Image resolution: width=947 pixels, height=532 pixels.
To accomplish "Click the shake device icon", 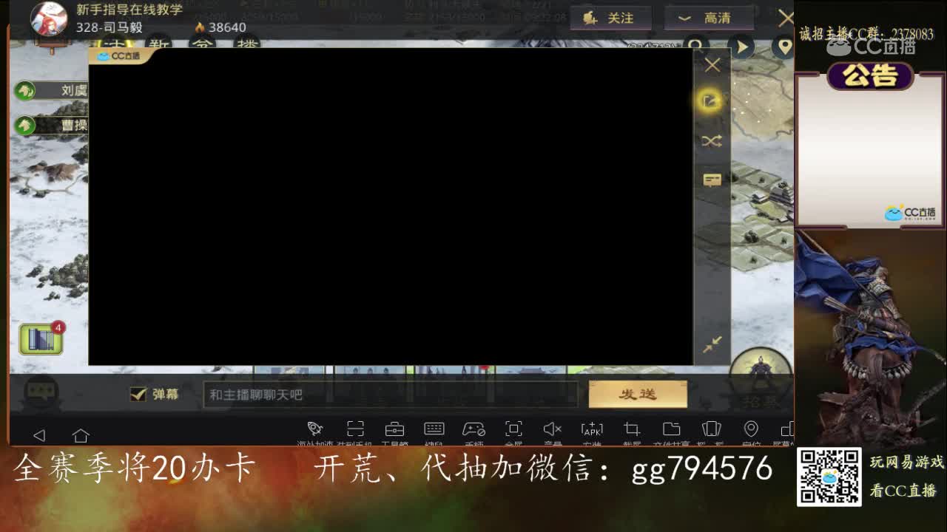I will pyautogui.click(x=711, y=429).
